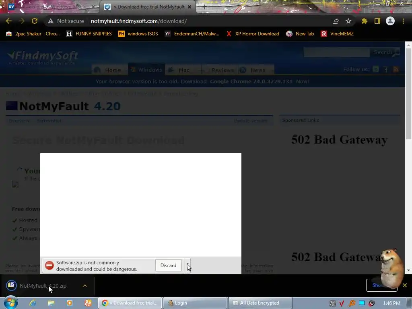Open the 2pac Shakur bookmark
This screenshot has height=309, width=412.
pyautogui.click(x=33, y=34)
